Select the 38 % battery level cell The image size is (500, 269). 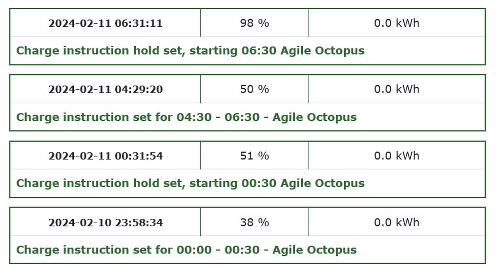click(254, 223)
